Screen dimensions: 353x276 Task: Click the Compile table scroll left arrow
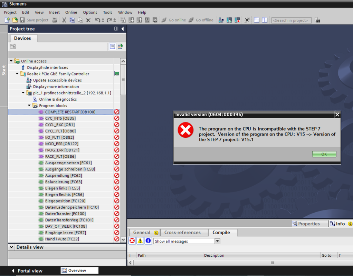(x=131, y=263)
